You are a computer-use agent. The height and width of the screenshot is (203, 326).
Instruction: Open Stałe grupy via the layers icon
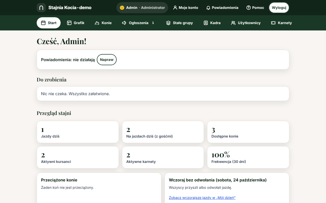[168, 23]
